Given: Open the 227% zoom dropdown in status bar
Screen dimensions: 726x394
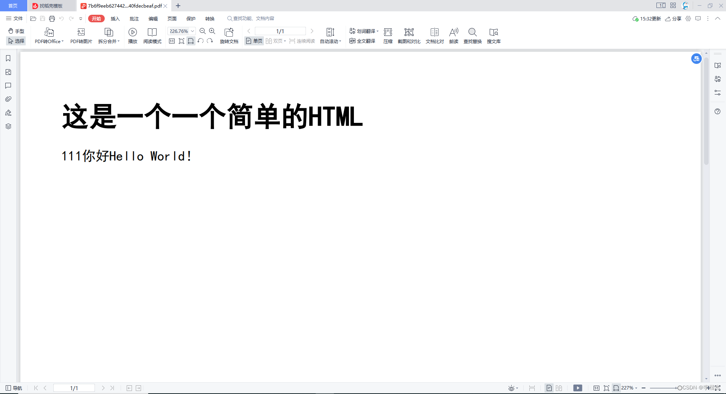Looking at the screenshot, I should tap(636, 388).
